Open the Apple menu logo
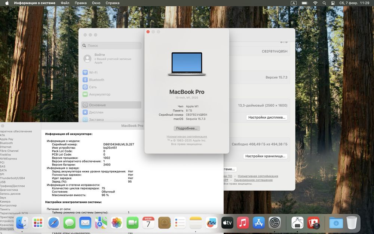Image resolution: width=374 pixels, height=234 pixels. click(7, 3)
